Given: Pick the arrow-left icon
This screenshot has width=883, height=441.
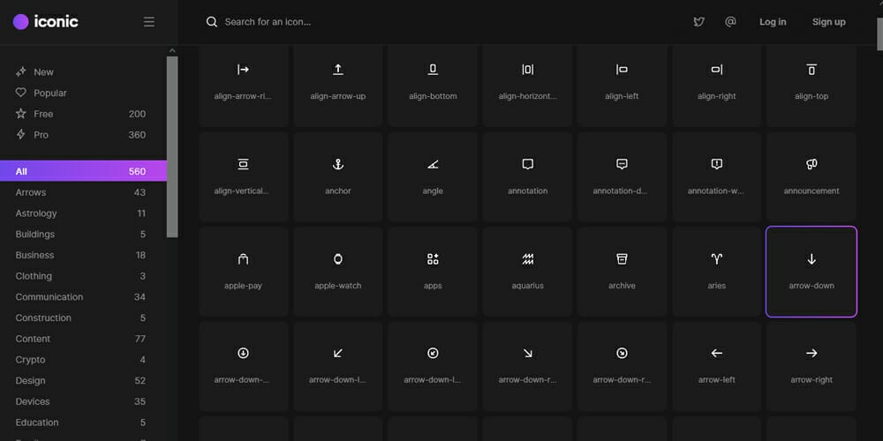Looking at the screenshot, I should [x=716, y=366].
